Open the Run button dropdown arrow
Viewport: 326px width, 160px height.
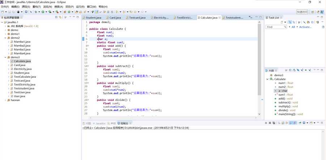point(46,12)
